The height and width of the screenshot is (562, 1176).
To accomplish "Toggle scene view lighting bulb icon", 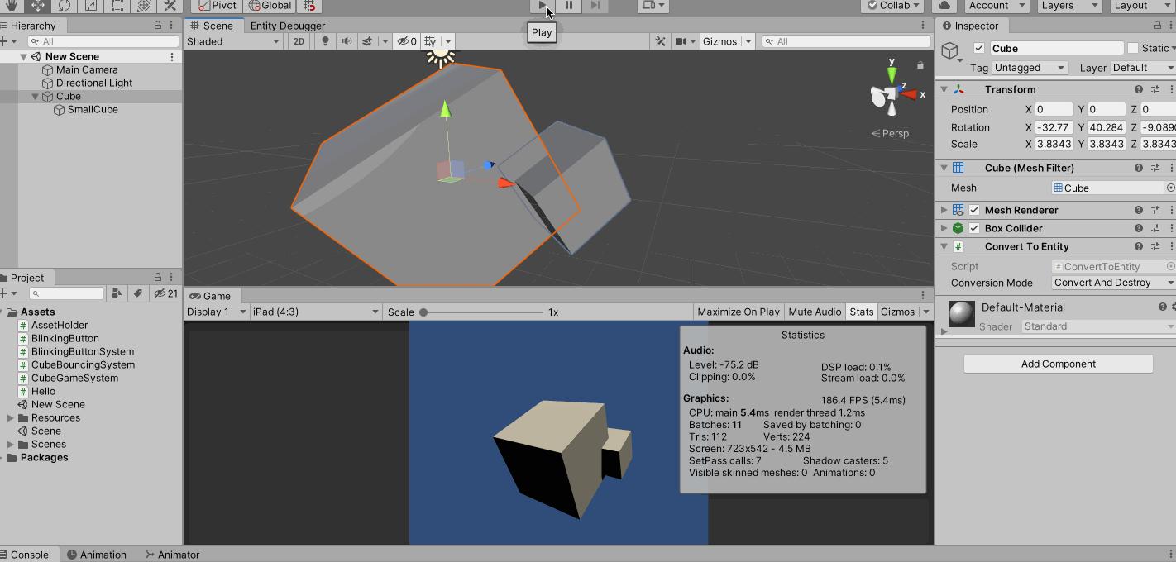I will tap(324, 40).
